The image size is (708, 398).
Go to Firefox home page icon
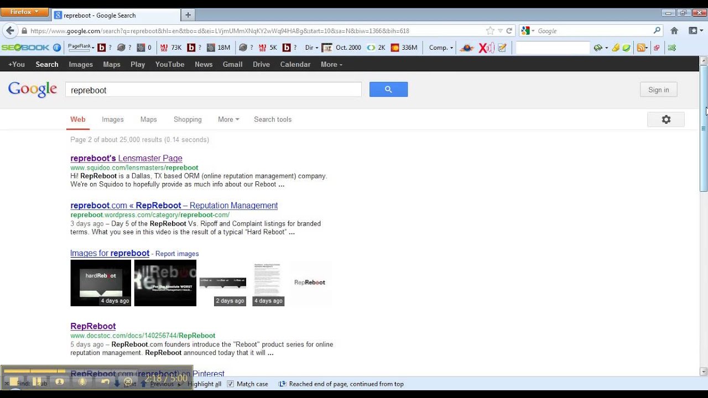[674, 31]
